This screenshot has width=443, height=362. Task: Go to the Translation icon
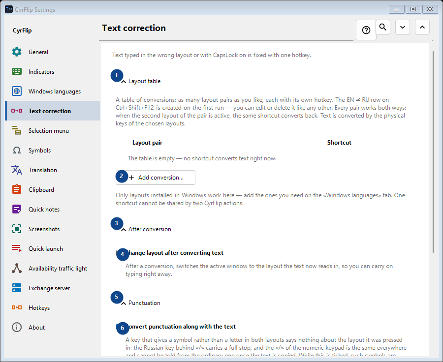[x=17, y=170]
